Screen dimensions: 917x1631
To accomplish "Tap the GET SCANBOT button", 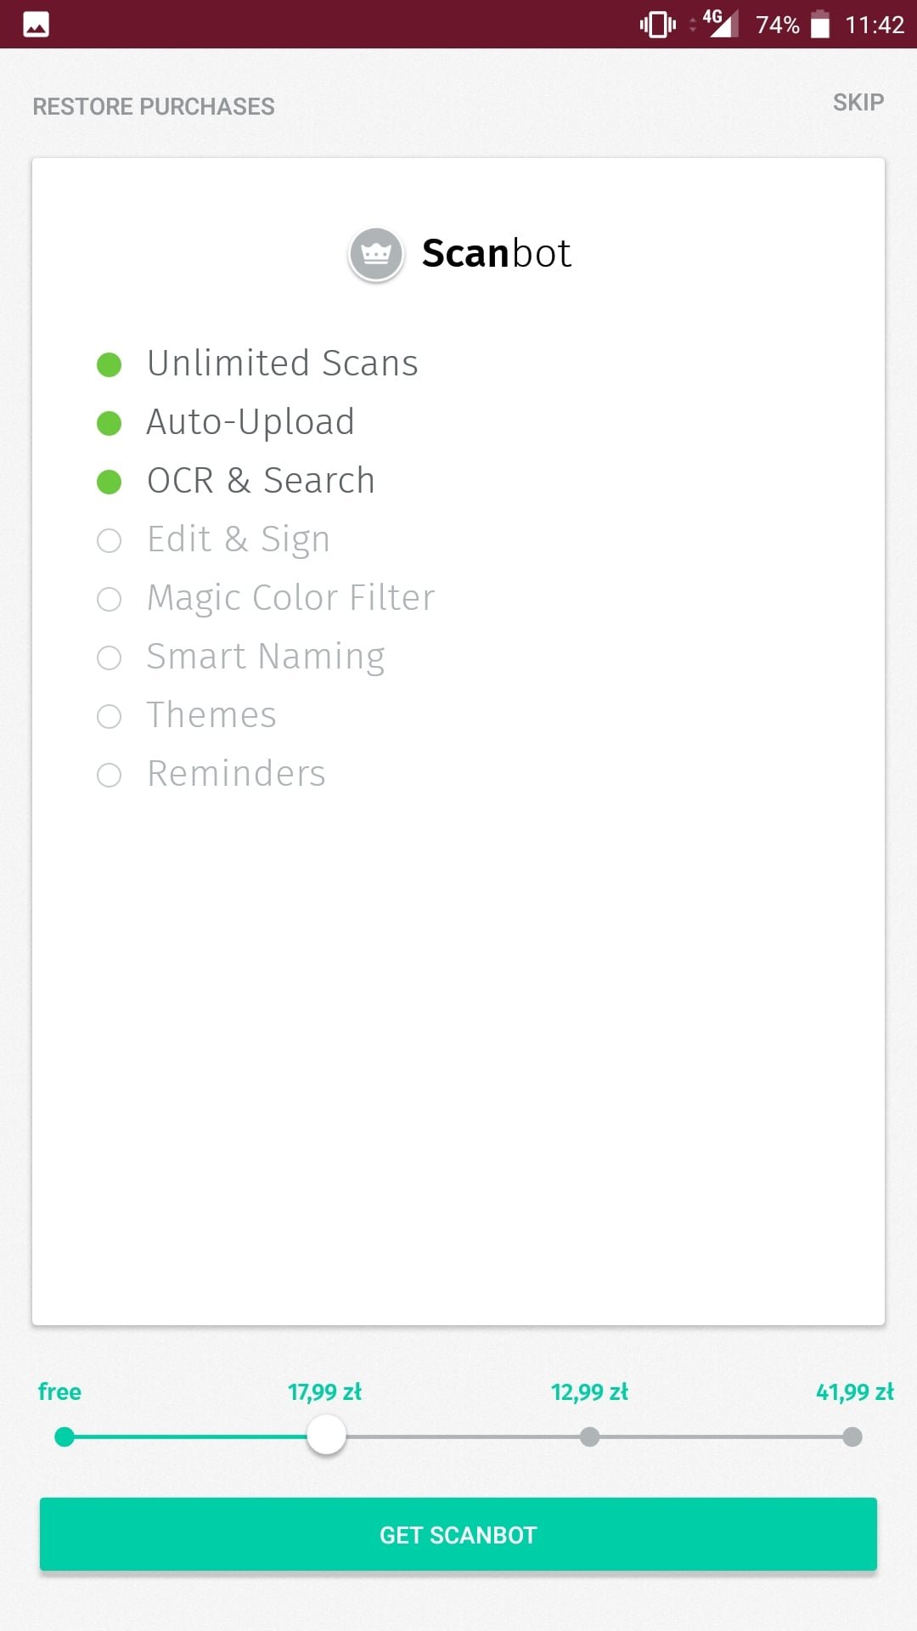I will (x=458, y=1534).
